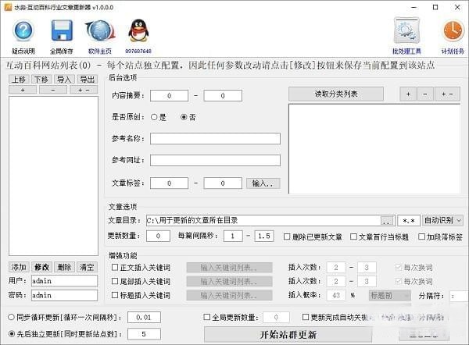Open the 标题前 position dropdown
The height and width of the screenshot is (345, 469).
tap(390, 295)
